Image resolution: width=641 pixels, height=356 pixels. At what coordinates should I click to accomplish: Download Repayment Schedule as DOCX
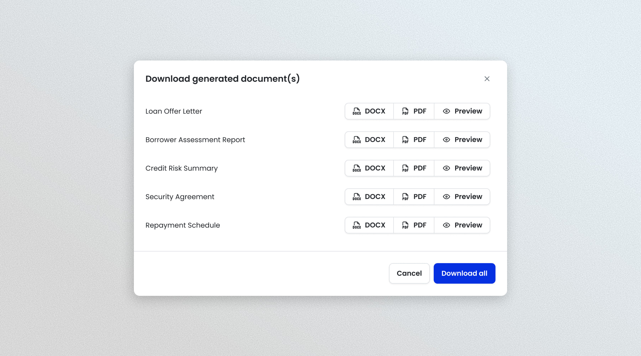(x=369, y=225)
